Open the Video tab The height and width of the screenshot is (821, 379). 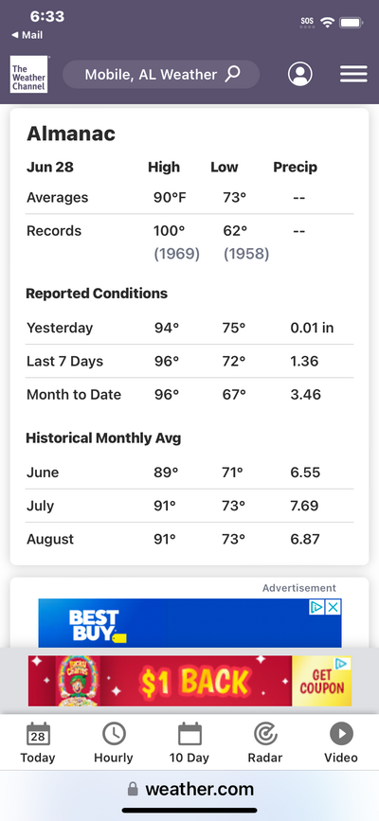click(x=341, y=742)
